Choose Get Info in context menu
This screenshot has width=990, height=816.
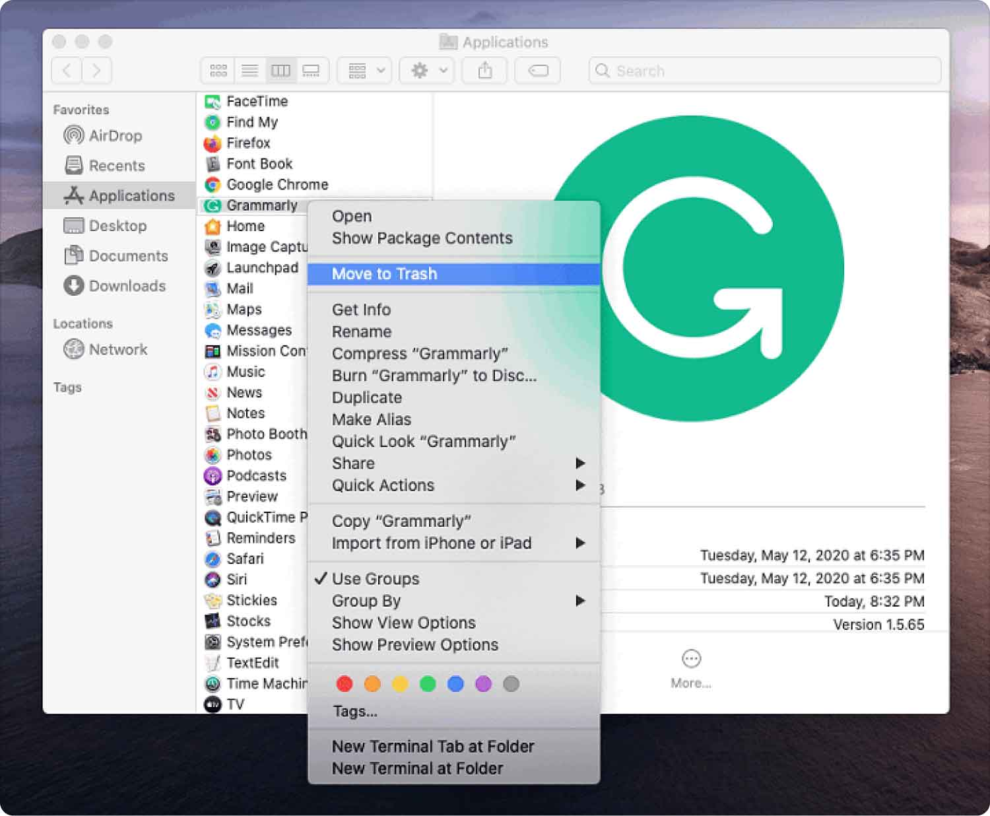coord(453,310)
